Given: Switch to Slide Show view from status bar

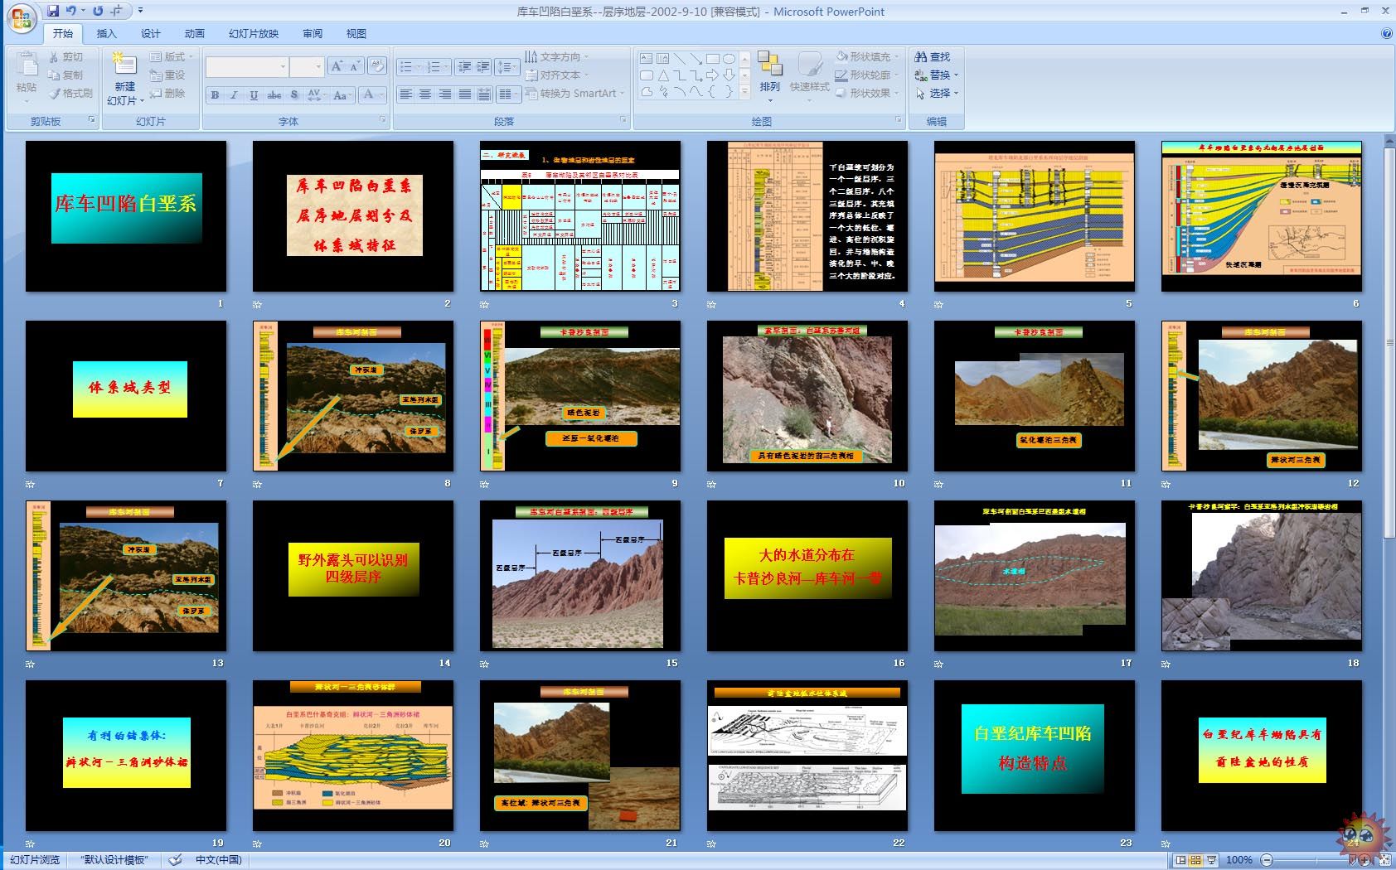Looking at the screenshot, I should 1212,860.
